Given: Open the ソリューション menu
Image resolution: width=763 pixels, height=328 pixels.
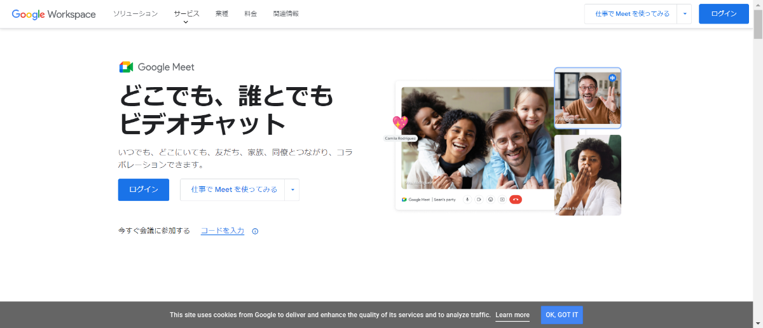Looking at the screenshot, I should tap(135, 13).
